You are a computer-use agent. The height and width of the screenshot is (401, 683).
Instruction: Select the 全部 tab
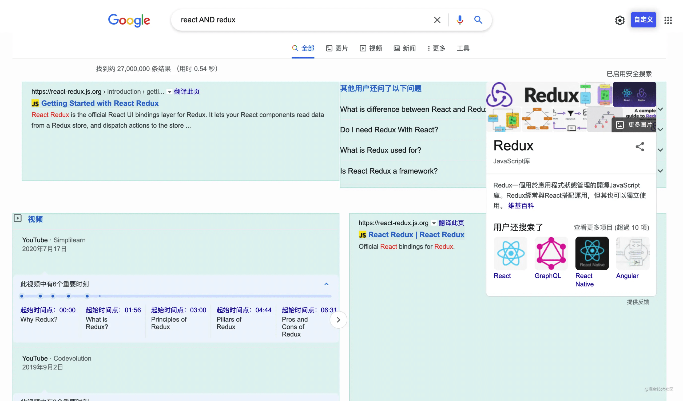click(x=303, y=48)
